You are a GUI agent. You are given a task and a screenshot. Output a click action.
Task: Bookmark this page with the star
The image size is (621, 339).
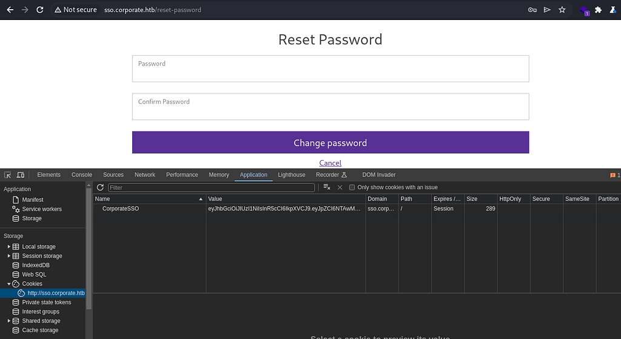coord(562,10)
